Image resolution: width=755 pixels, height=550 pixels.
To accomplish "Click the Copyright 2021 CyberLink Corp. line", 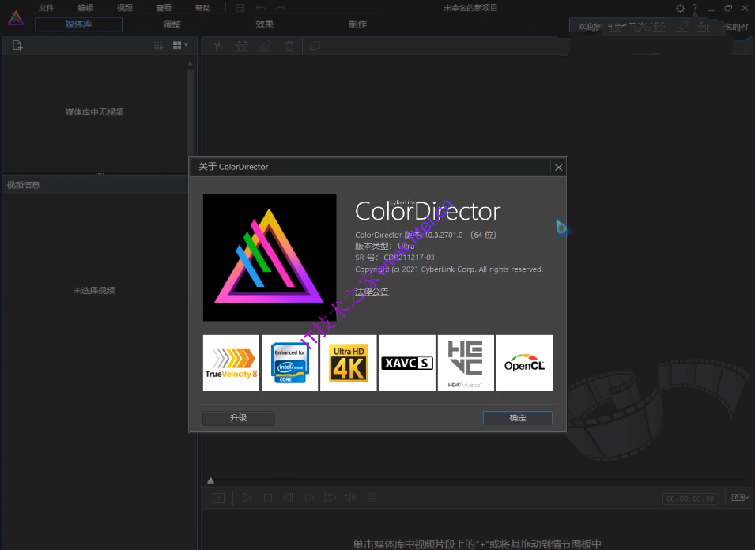I will pyautogui.click(x=449, y=269).
